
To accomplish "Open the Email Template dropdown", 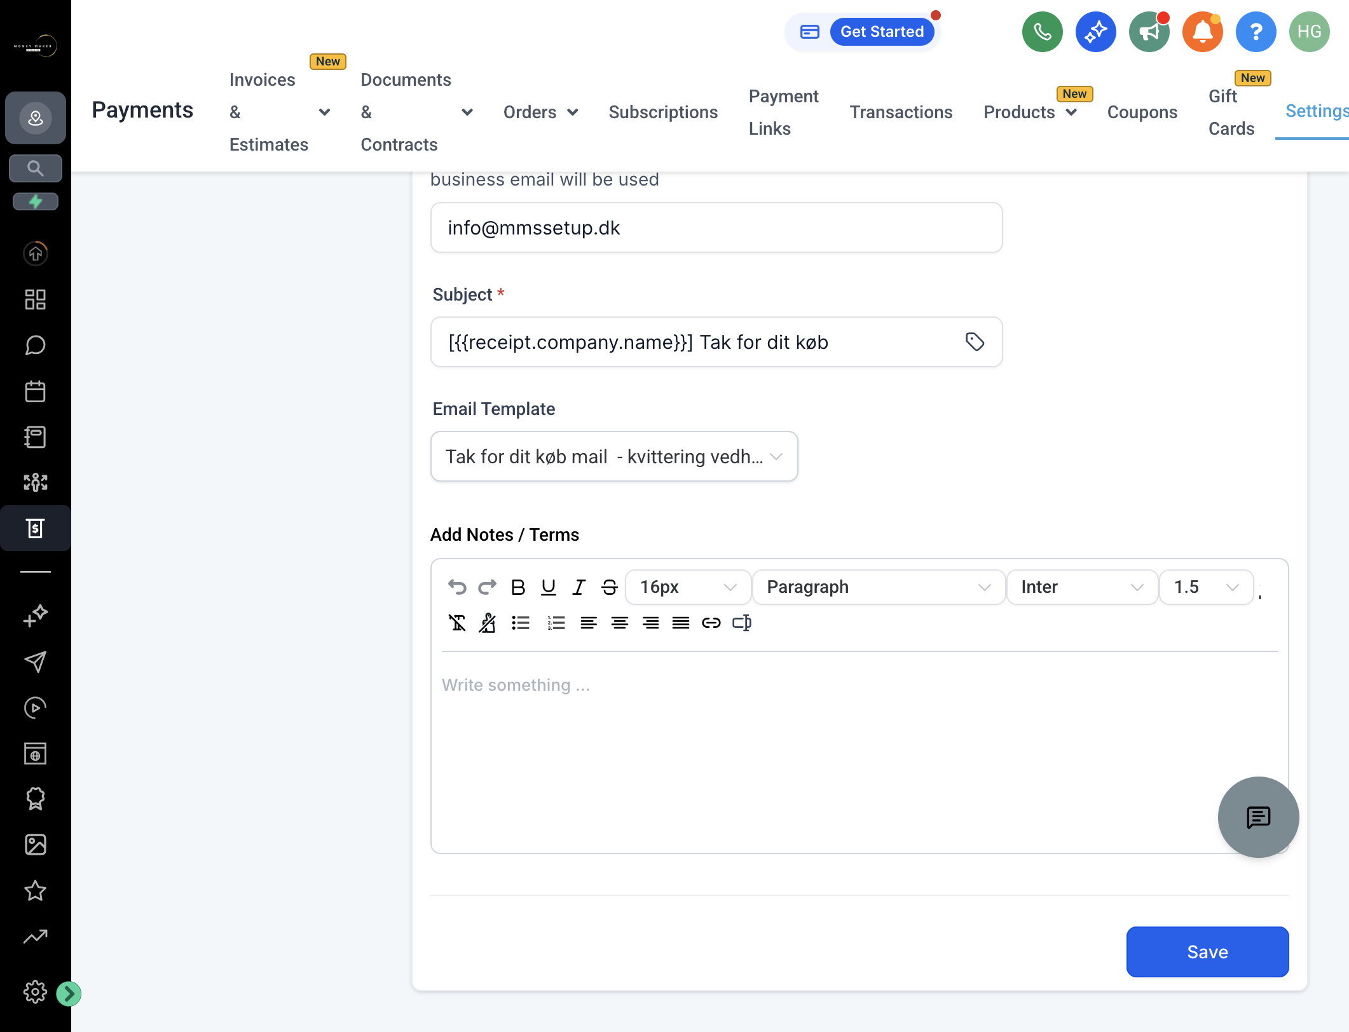I will tap(614, 456).
